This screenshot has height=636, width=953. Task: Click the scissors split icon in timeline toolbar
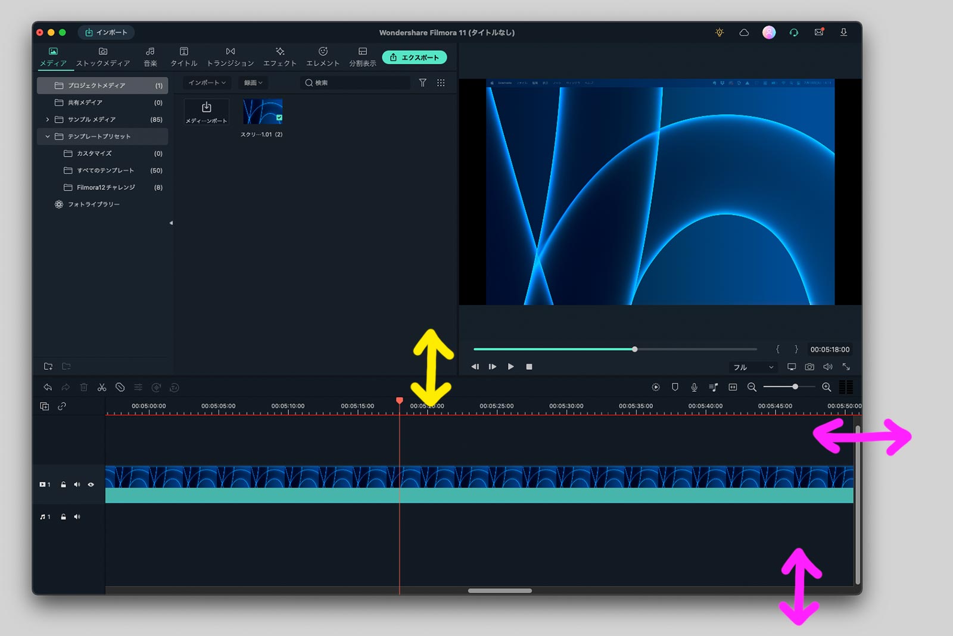(102, 387)
